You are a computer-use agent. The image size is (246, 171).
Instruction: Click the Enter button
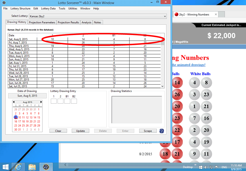pyautogui.click(x=125, y=131)
